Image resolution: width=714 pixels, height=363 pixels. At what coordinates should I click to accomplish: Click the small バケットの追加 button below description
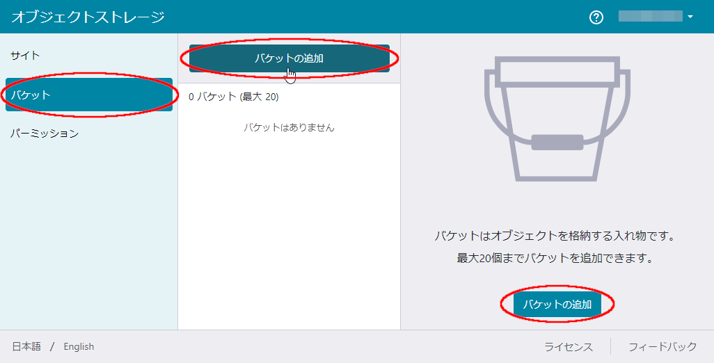click(x=557, y=305)
